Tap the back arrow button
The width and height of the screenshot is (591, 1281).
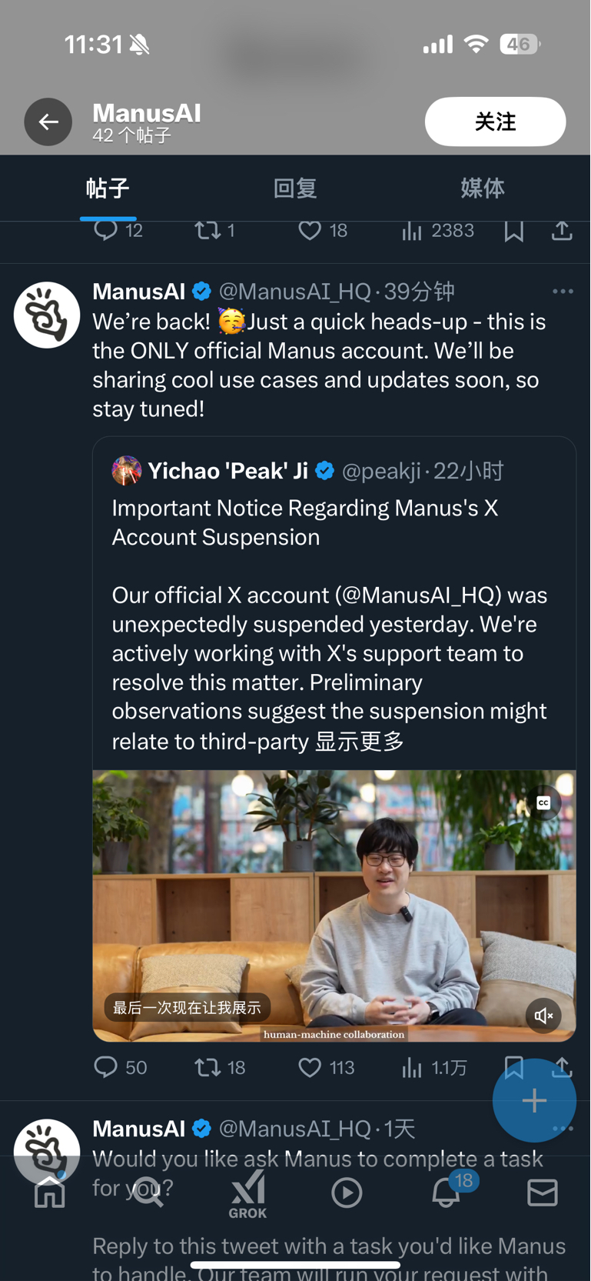click(48, 122)
